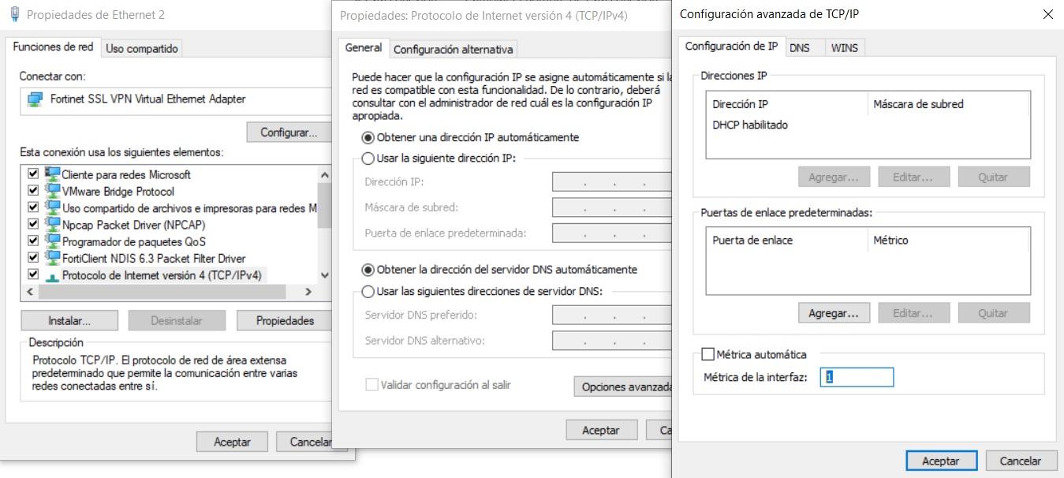Uncheck the VMware Bridge Protocol checkbox
The height and width of the screenshot is (478, 1064).
[33, 191]
